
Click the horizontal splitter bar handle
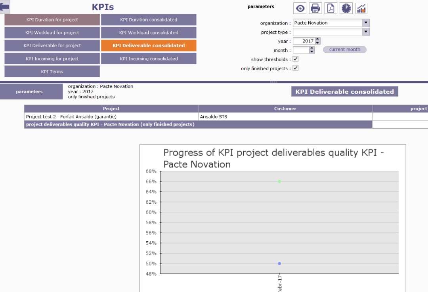click(x=273, y=82)
